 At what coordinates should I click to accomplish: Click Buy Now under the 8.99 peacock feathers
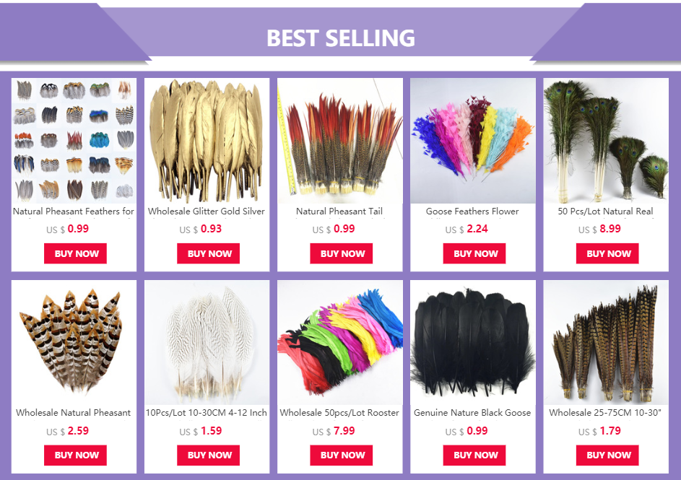[607, 253]
